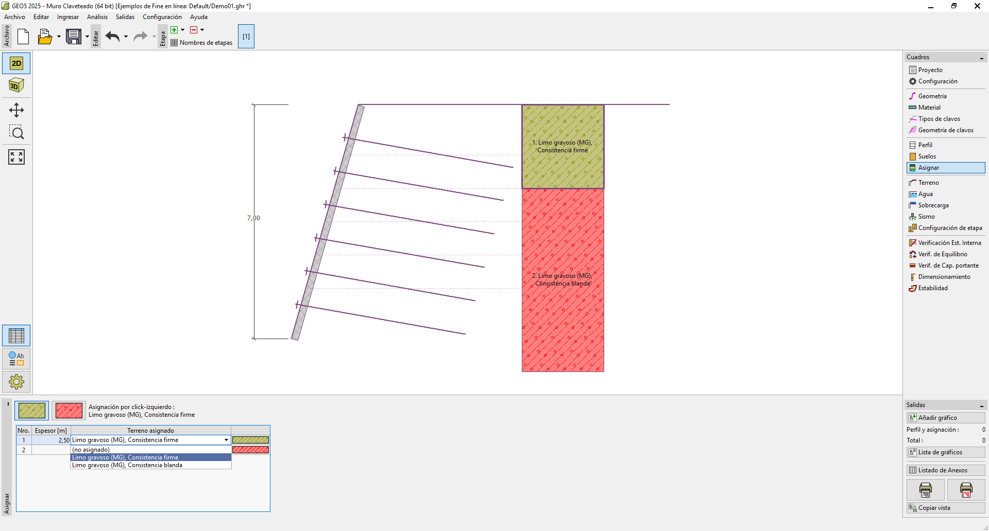
Task: Open the Sismo frame
Action: [946, 217]
